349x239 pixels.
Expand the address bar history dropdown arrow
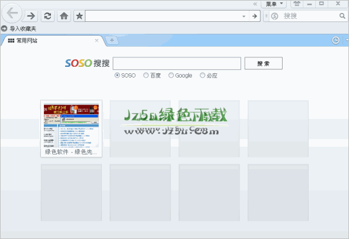pos(244,16)
